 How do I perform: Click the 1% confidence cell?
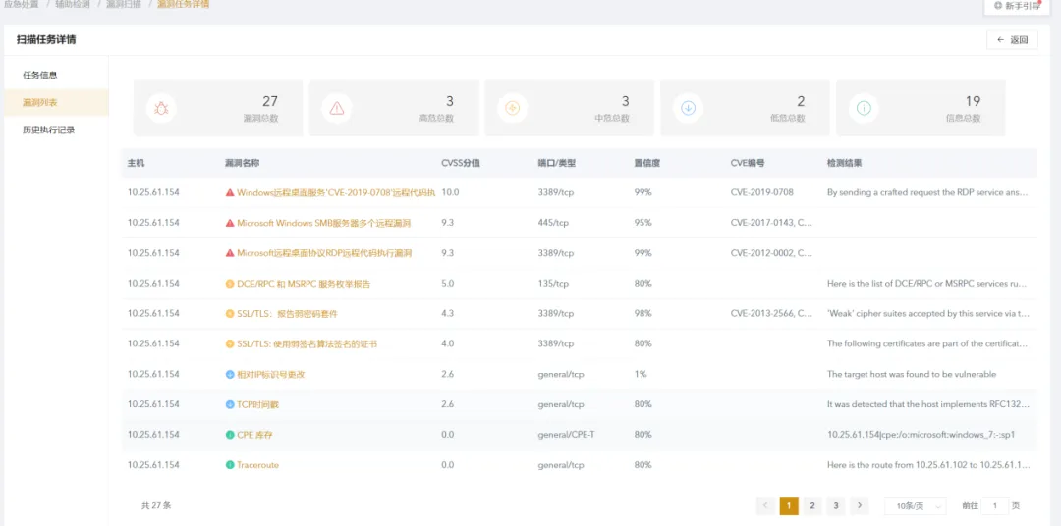pos(641,374)
